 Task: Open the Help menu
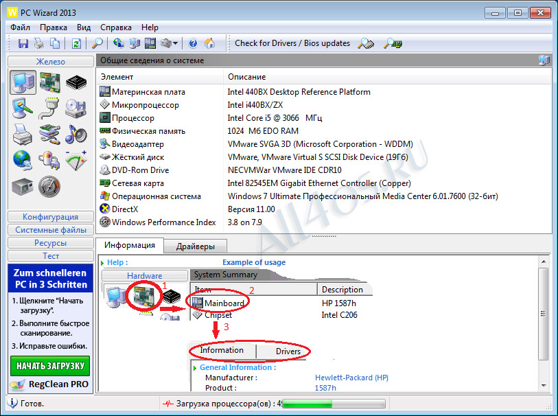pos(150,27)
